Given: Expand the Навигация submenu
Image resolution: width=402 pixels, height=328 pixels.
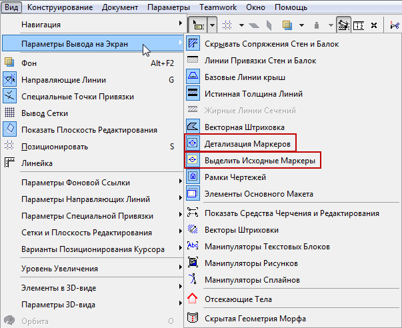Looking at the screenshot, I should [x=93, y=25].
